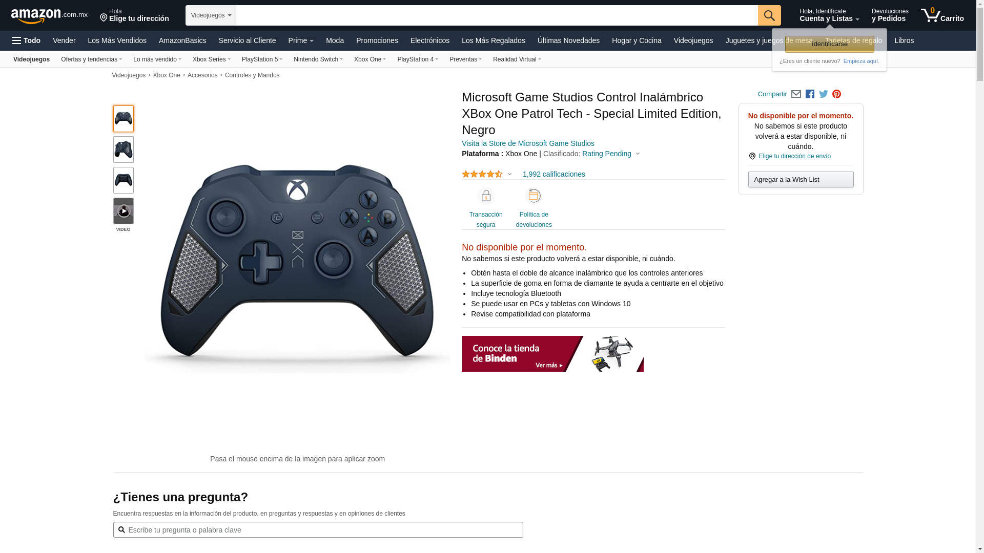This screenshot has height=553, width=984.
Task: Click the question search input field
Action: tap(318, 530)
